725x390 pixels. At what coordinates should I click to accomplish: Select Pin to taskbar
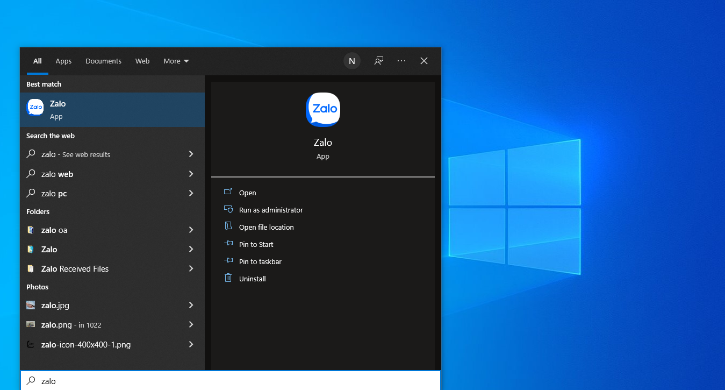pos(260,261)
